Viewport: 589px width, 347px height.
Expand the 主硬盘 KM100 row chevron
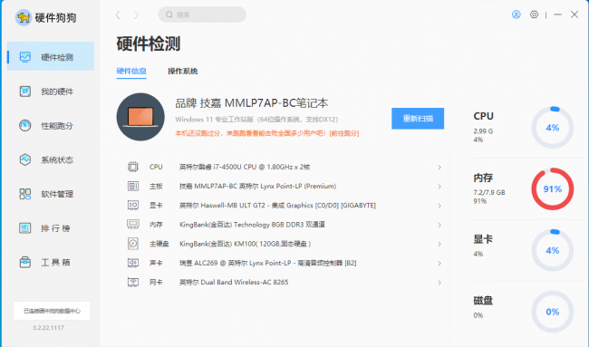pos(439,244)
